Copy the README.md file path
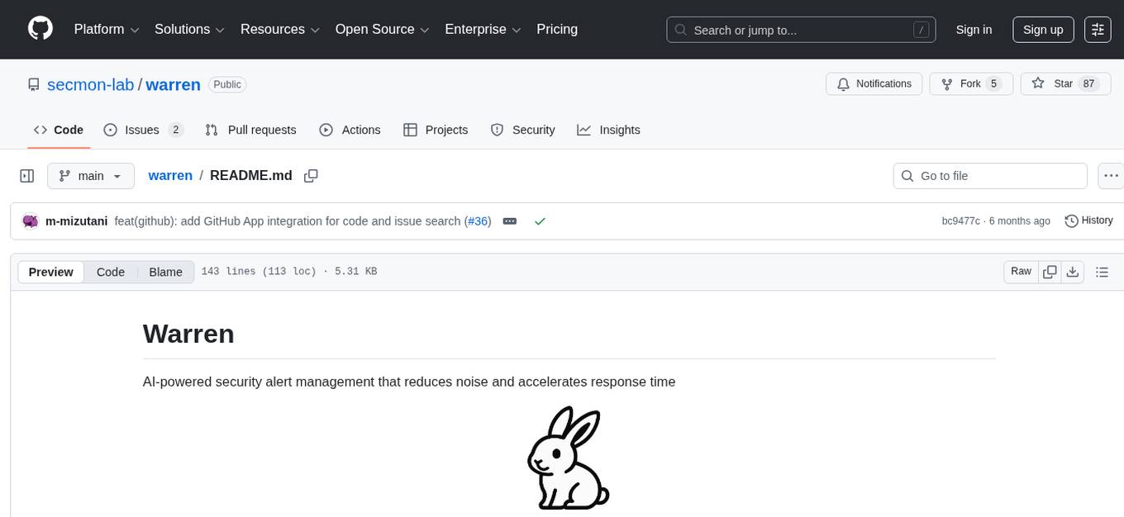Image resolution: width=1124 pixels, height=517 pixels. 311,175
